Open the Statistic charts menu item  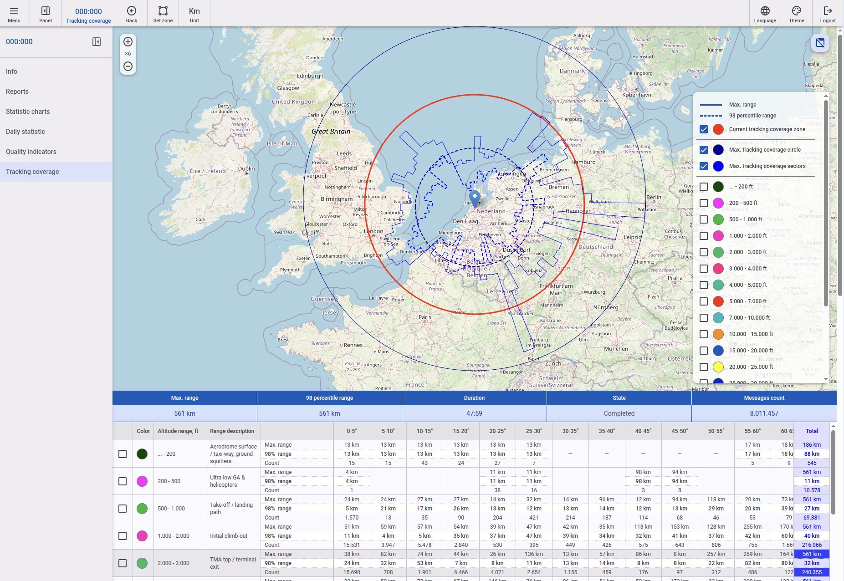[x=28, y=112]
